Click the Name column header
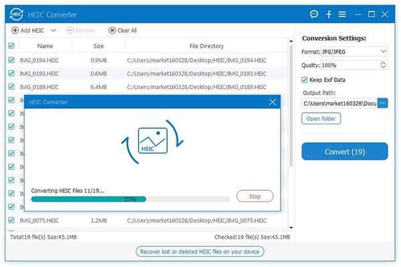The image size is (401, 267). [x=45, y=46]
